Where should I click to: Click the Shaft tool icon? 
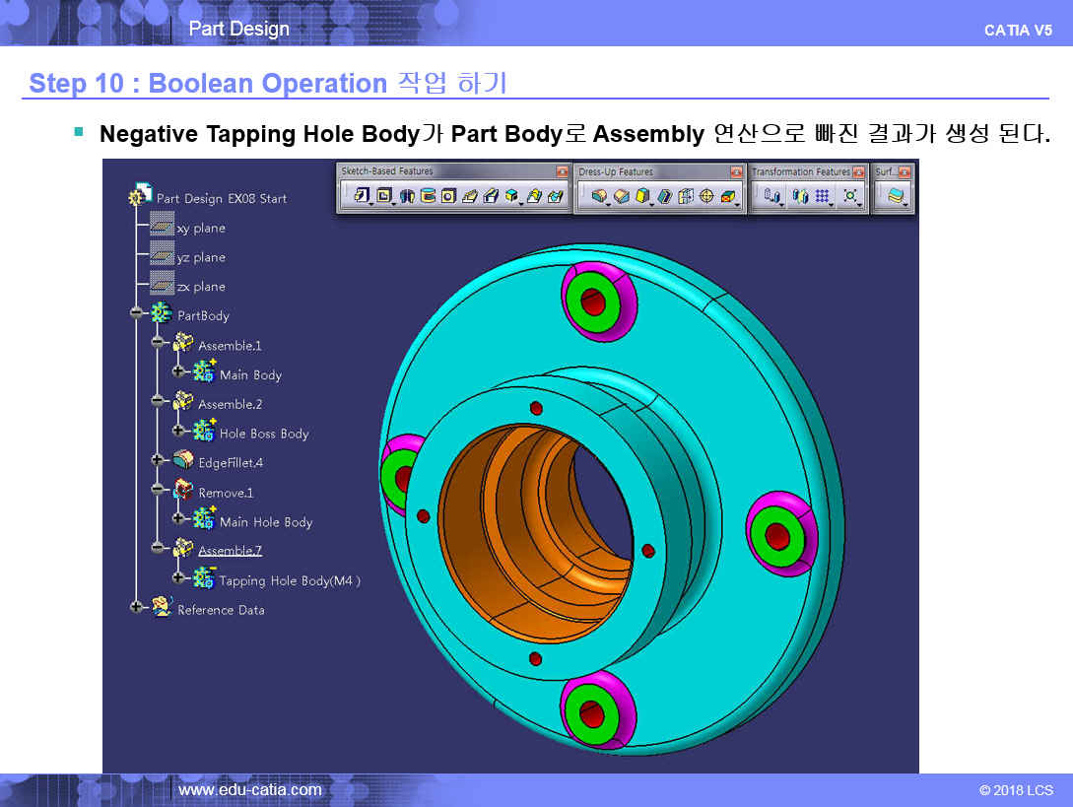pos(407,197)
